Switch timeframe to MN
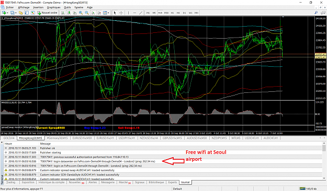The image size is (327, 191). (x=196, y=13)
